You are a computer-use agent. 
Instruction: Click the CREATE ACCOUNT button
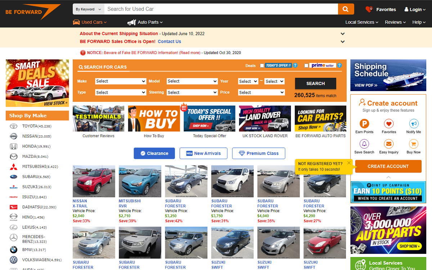388,166
